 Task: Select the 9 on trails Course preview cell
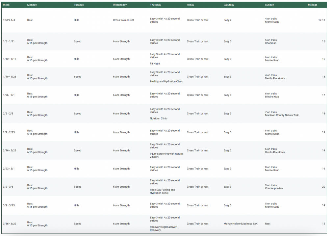point(274,187)
